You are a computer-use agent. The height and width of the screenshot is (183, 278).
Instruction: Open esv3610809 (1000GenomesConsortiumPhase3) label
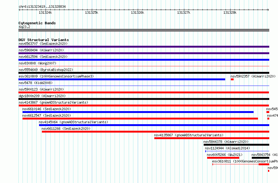56,76
